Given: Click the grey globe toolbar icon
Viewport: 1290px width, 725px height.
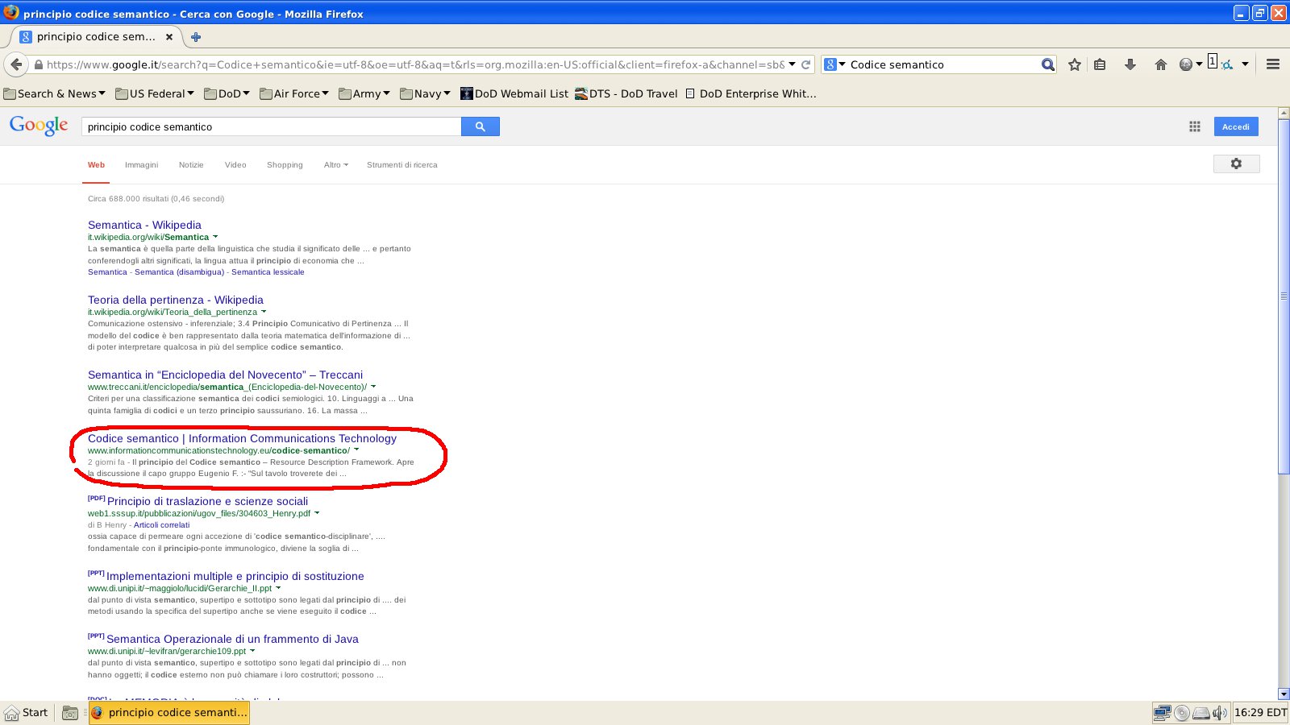Looking at the screenshot, I should [x=1185, y=64].
